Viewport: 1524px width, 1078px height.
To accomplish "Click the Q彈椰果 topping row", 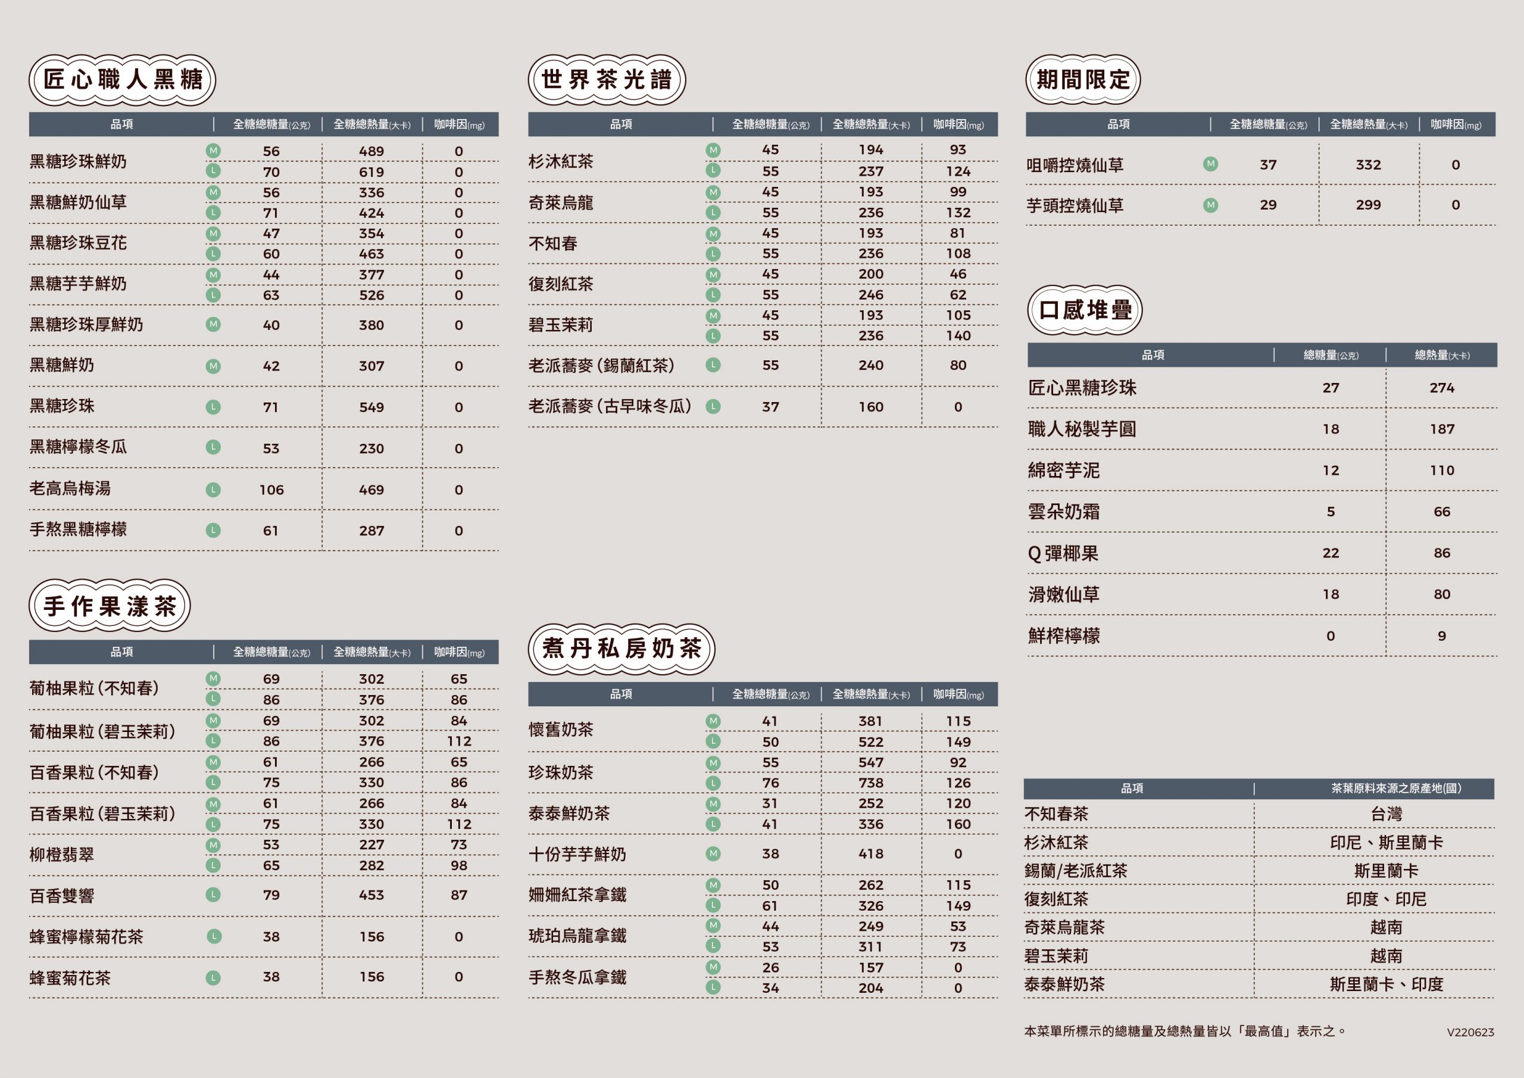I will (1262, 553).
